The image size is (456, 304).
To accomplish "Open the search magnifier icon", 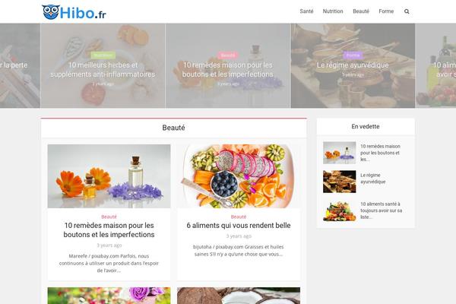I will click(407, 11).
